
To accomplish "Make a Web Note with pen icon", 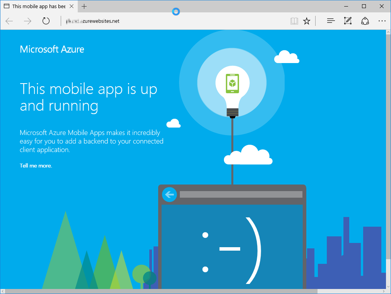I will click(x=348, y=21).
